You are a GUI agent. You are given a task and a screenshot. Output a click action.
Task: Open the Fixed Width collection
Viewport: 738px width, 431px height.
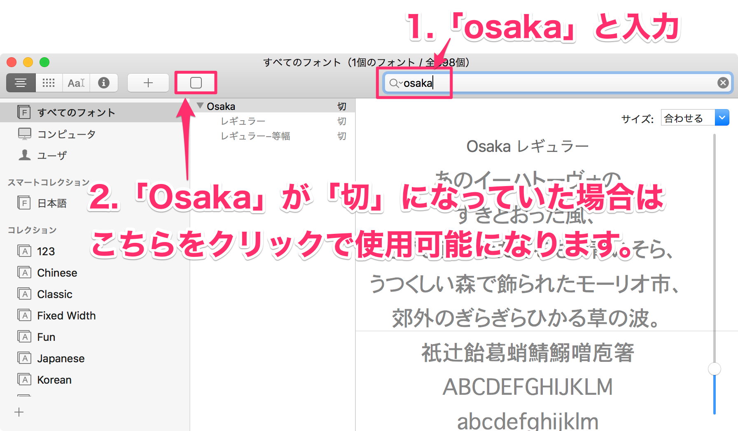[x=95, y=315]
